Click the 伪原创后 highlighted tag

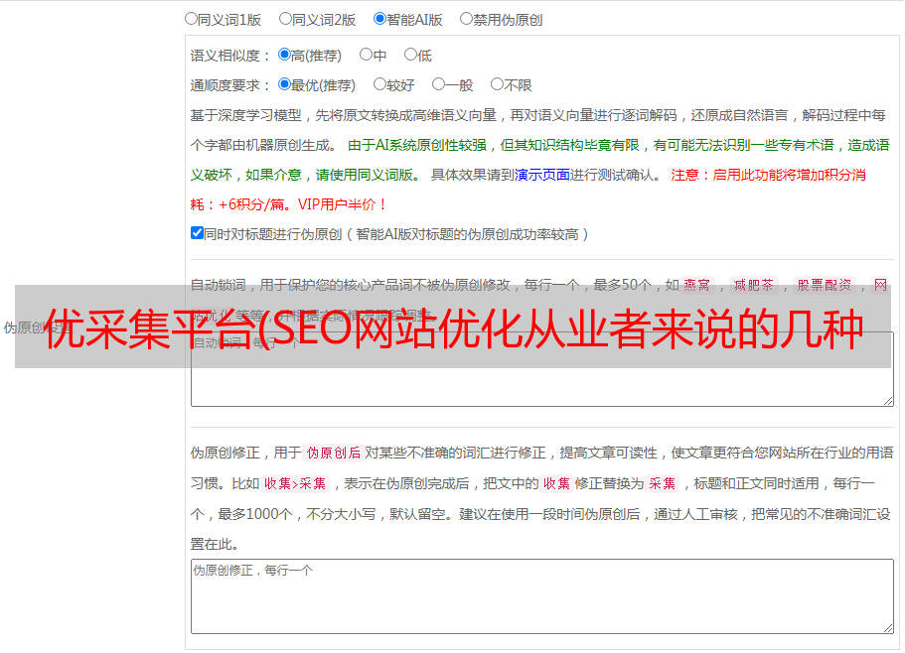tap(333, 453)
